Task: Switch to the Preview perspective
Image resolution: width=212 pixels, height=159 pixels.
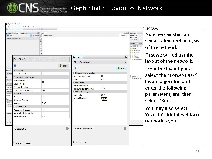Action: click(49, 29)
